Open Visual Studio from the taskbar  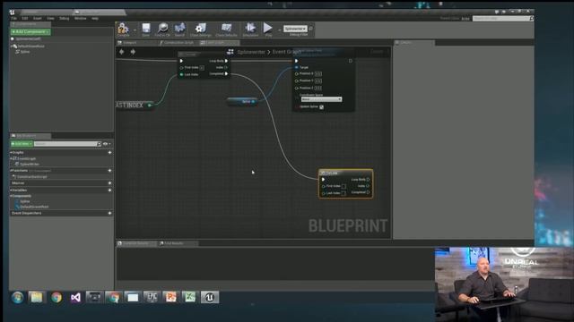tap(75, 298)
